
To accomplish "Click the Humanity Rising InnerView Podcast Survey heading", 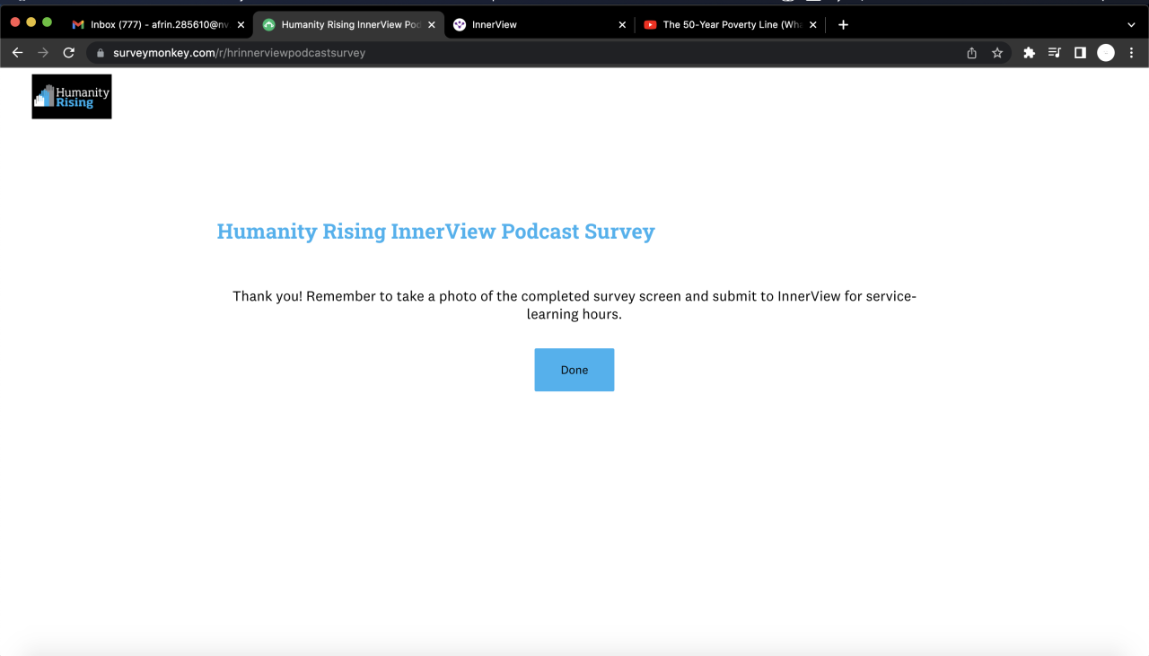I will coord(435,232).
